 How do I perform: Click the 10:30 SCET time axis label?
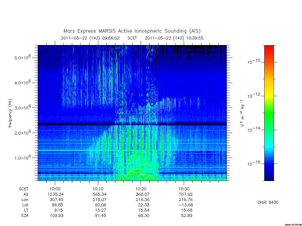pyautogui.click(x=184, y=189)
